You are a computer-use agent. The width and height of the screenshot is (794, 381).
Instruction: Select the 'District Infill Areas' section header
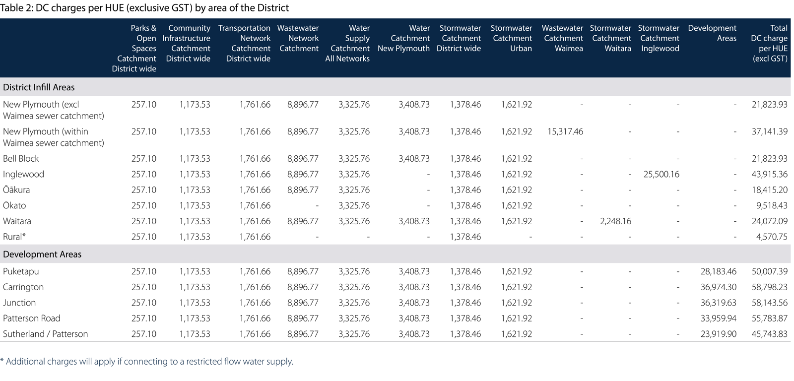39,87
